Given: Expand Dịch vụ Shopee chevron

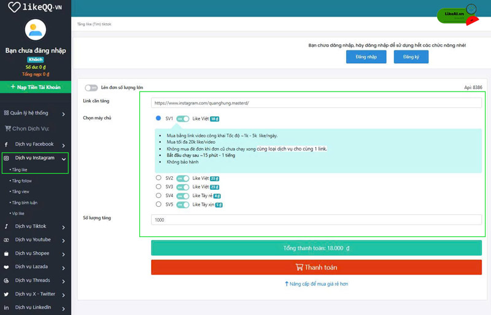Looking at the screenshot, I should [64, 254].
